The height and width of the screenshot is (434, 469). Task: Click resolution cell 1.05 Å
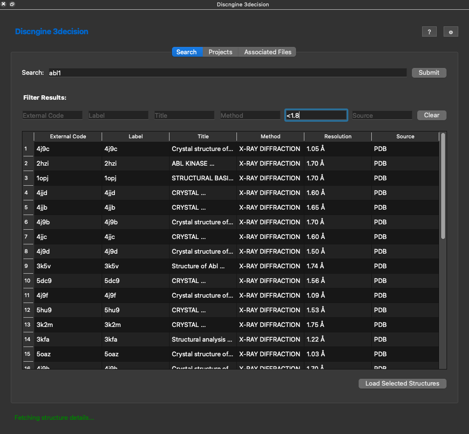[x=338, y=149]
